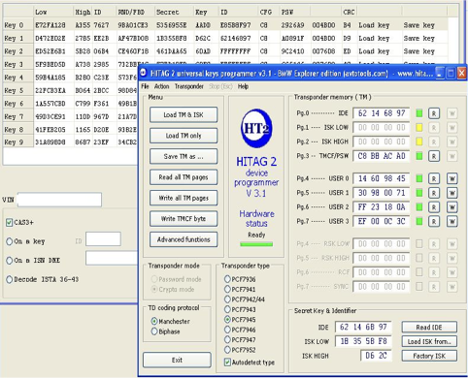The height and width of the screenshot is (378, 468).
Task: Click the W write icon for Pg.5 USER 1
Action: point(452,193)
